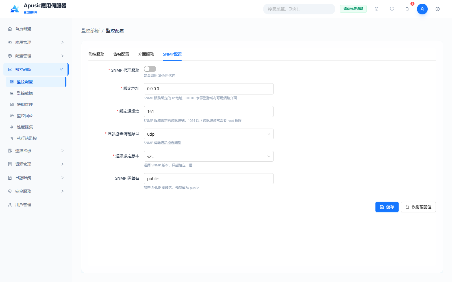Viewport: 452px width, 282px height.
Task: Open the notification bell
Action: coord(407,9)
